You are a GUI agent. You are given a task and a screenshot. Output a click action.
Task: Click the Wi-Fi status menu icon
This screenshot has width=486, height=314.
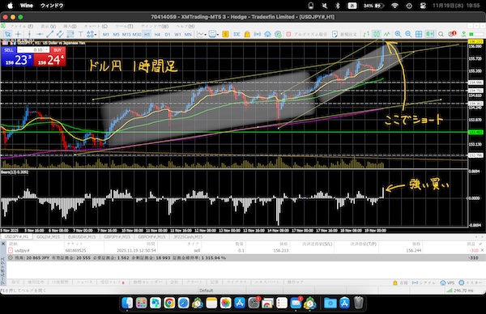(394, 6)
